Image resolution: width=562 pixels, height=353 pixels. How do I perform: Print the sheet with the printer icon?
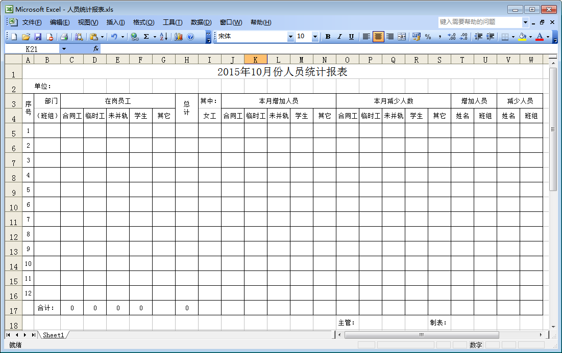(x=64, y=37)
